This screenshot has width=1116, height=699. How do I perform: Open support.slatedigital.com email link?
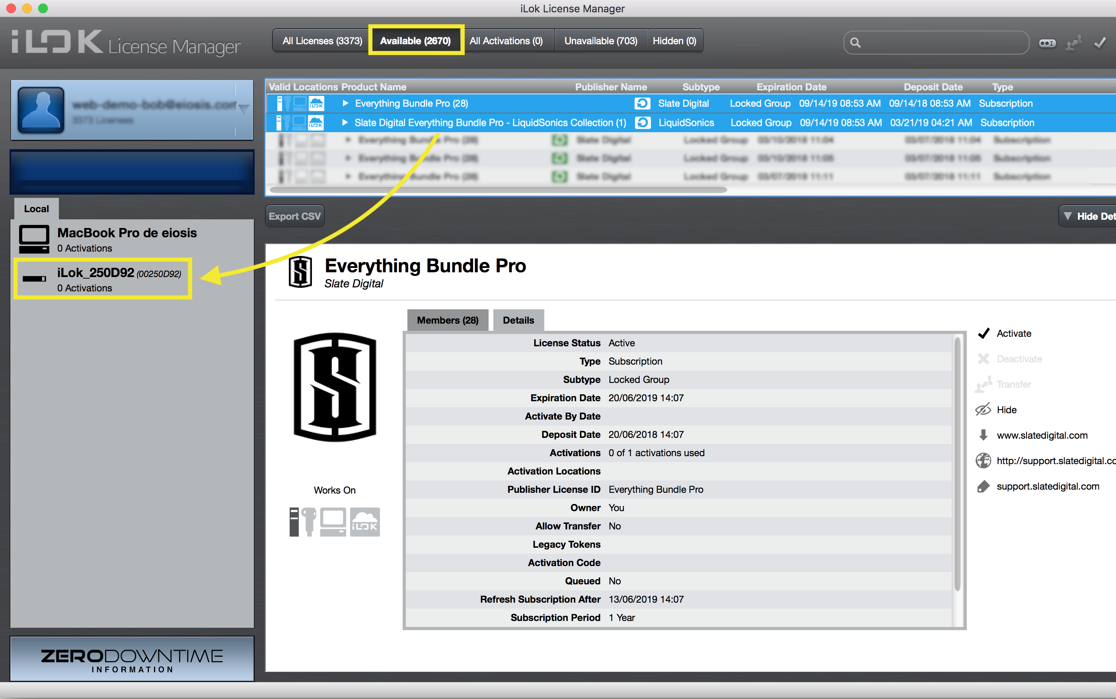pos(1048,486)
